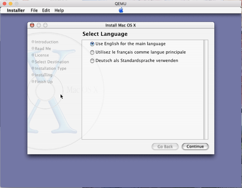This screenshot has height=188, width=242.
Task: Minimize the QEMU window with yellow button
Action: [x=11, y=3]
